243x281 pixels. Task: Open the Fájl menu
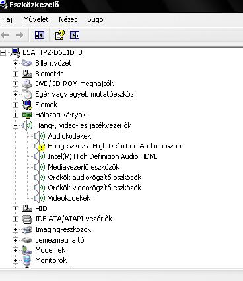tap(8, 19)
